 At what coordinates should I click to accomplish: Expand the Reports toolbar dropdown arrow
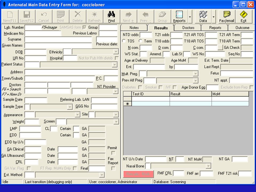190,17
